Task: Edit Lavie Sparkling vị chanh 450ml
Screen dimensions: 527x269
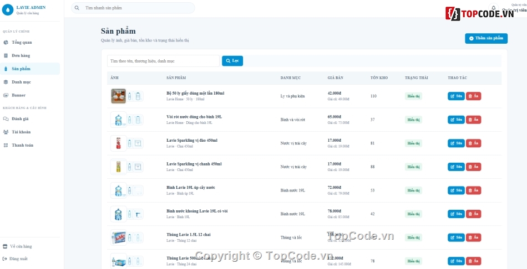Action: coord(456,167)
